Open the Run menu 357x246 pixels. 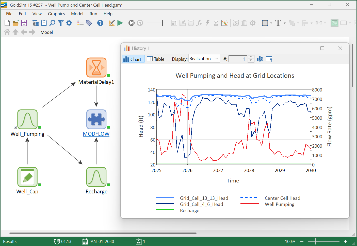click(93, 14)
